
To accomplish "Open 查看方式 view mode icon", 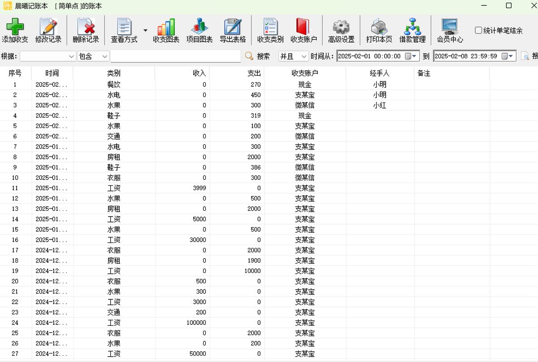I will (x=124, y=26).
